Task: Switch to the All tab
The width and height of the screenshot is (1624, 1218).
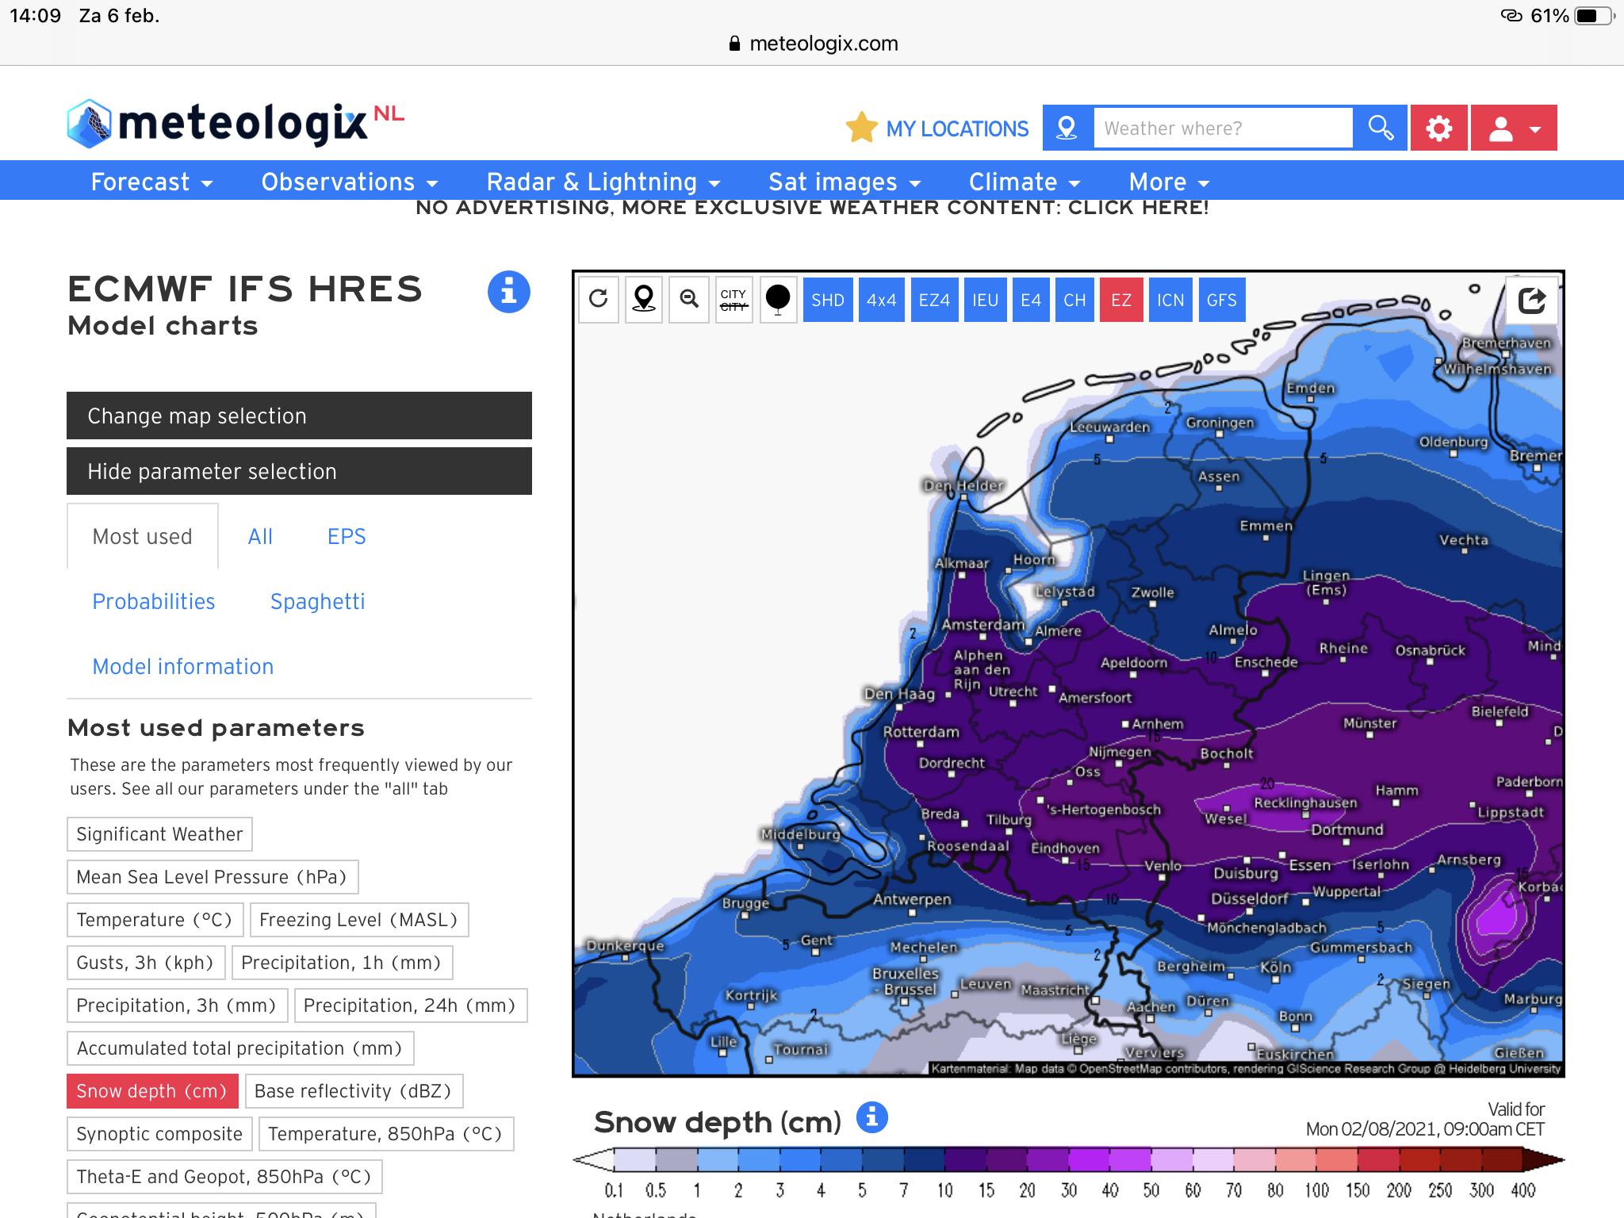Action: (260, 537)
